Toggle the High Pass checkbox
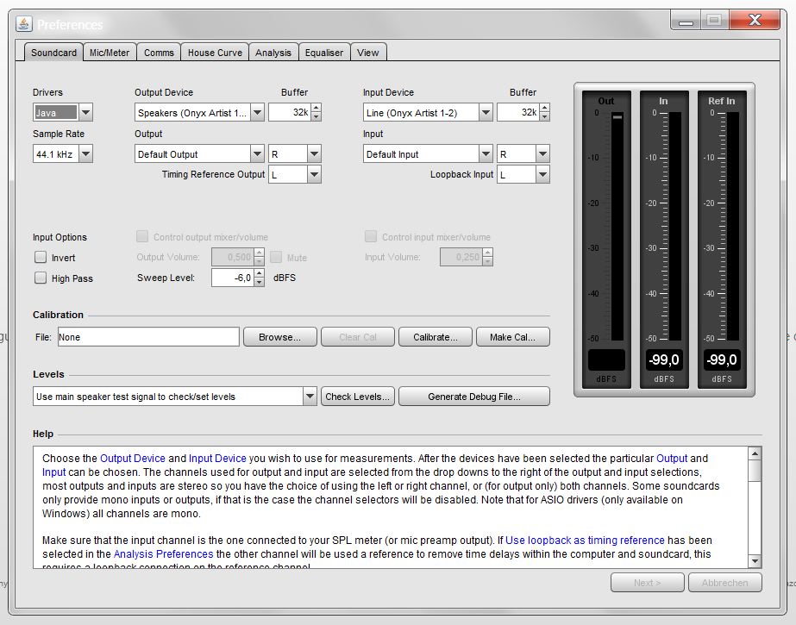The height and width of the screenshot is (625, 796). (41, 278)
